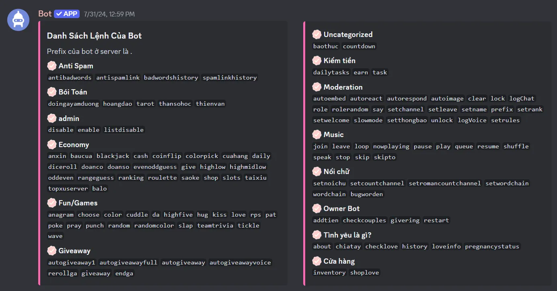
Task: Click the flower icon beside Giveaway
Action: tap(51, 250)
